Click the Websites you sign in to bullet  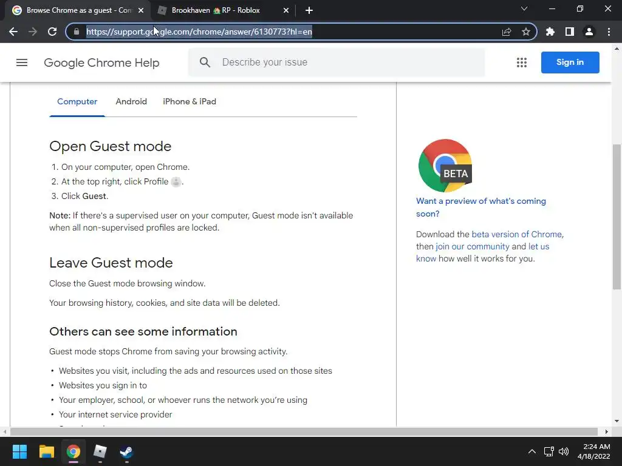tap(103, 385)
